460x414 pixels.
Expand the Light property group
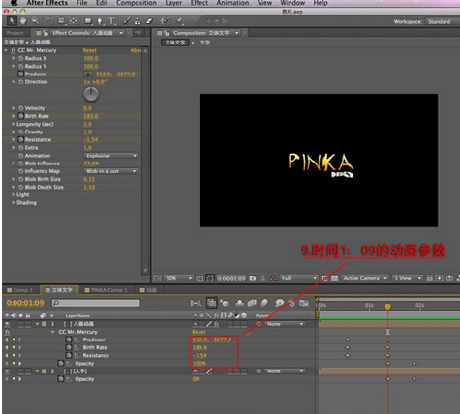coord(14,194)
